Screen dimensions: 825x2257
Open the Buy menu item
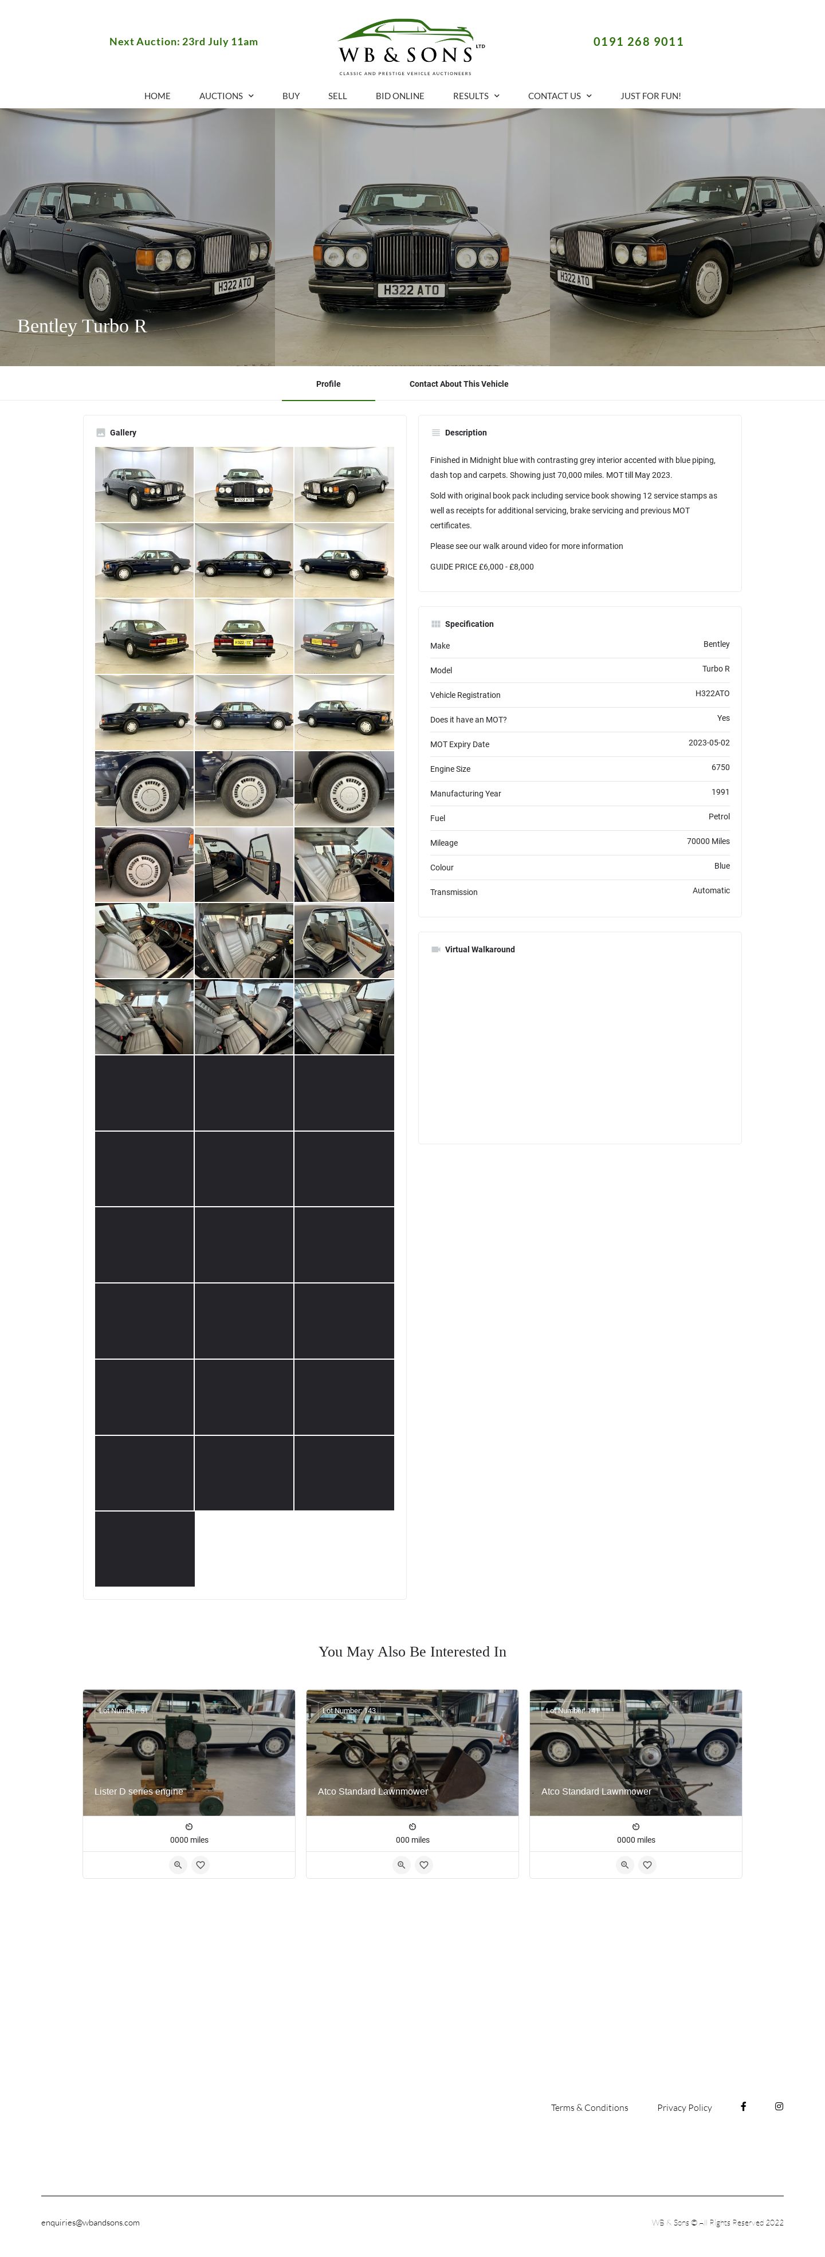pos(291,96)
